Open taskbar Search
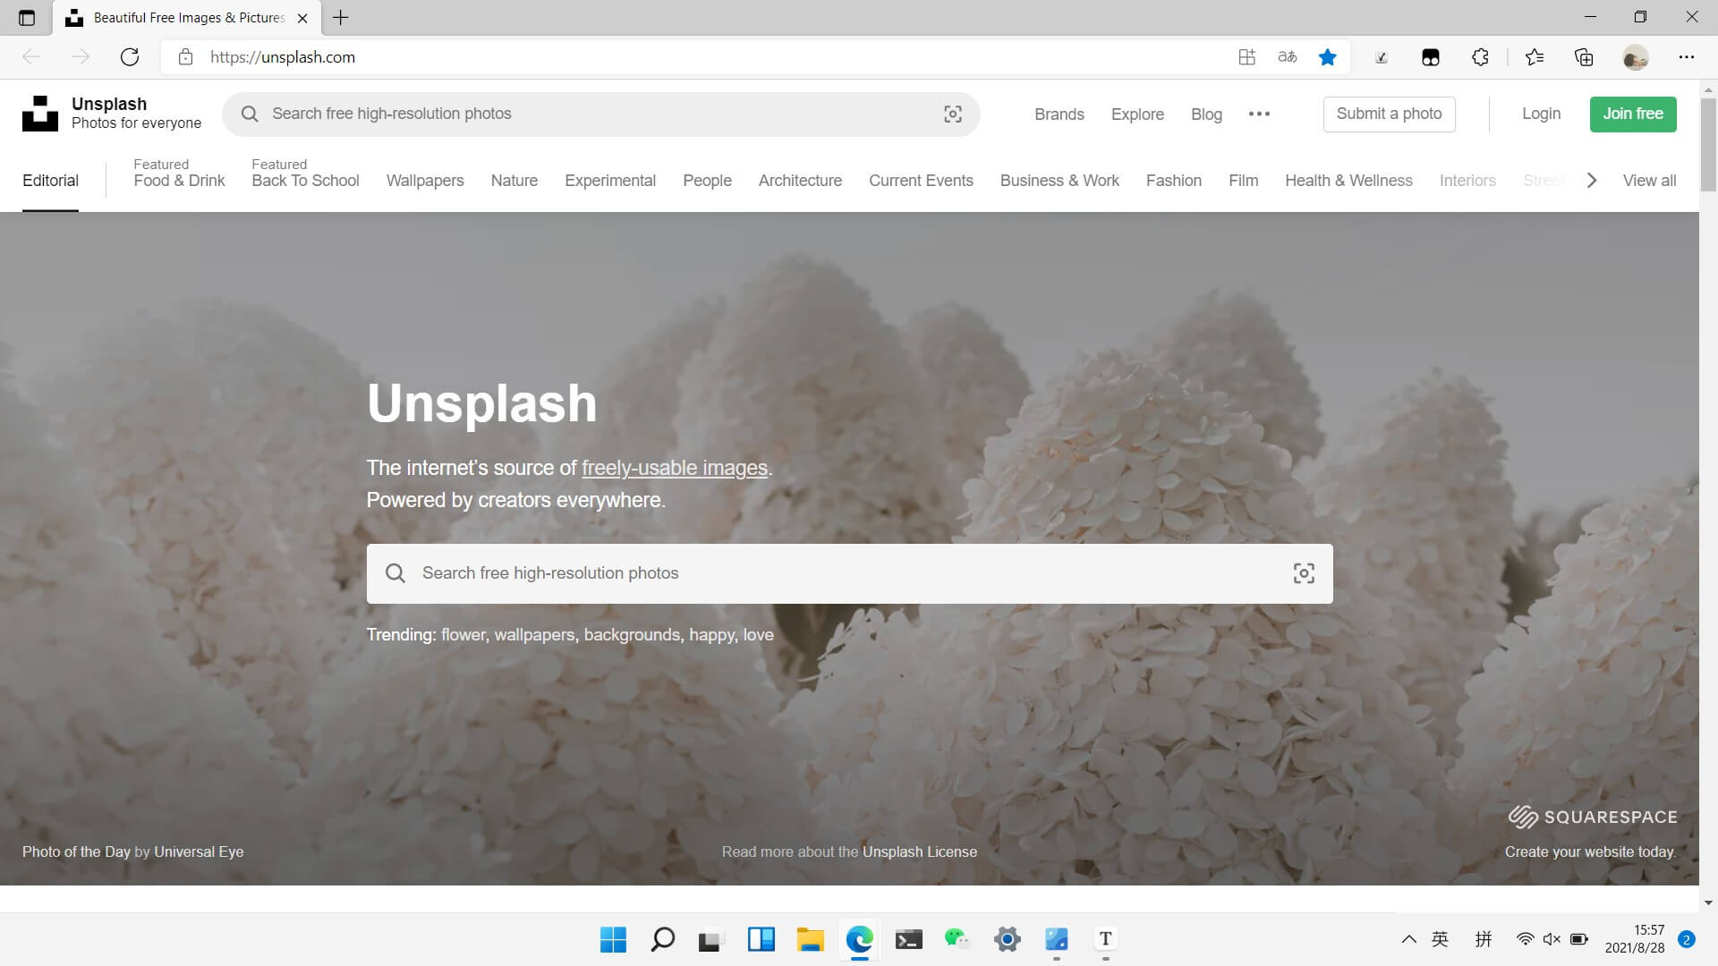Viewport: 1718px width, 966px height. click(662, 939)
